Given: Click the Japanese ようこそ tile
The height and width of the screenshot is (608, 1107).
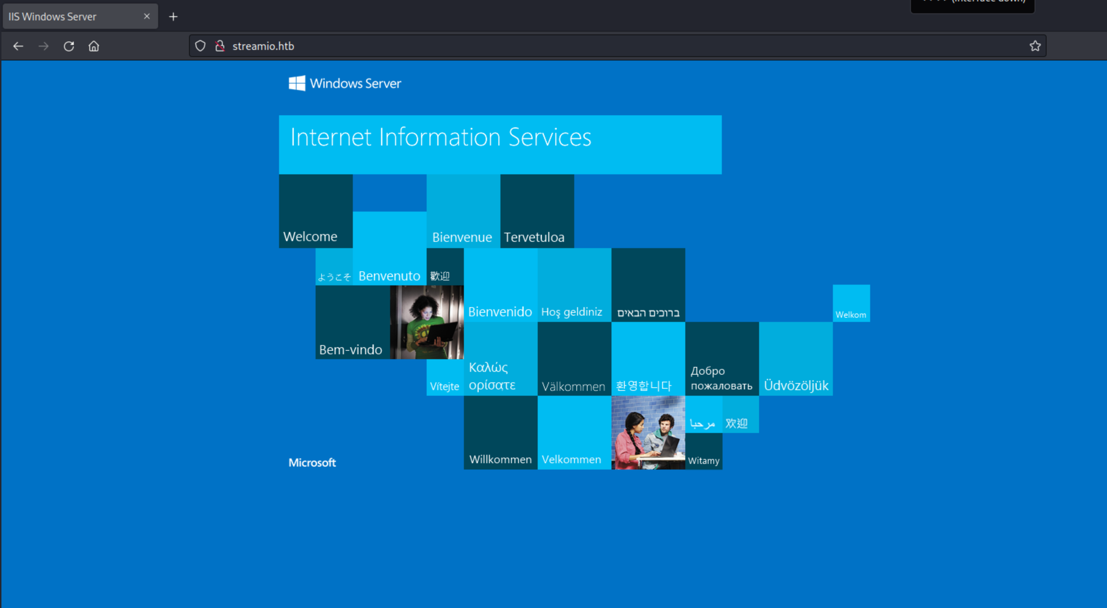Looking at the screenshot, I should point(334,266).
